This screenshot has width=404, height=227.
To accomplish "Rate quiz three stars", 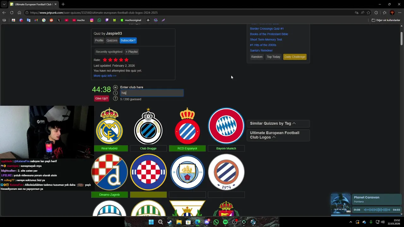I will [116, 60].
